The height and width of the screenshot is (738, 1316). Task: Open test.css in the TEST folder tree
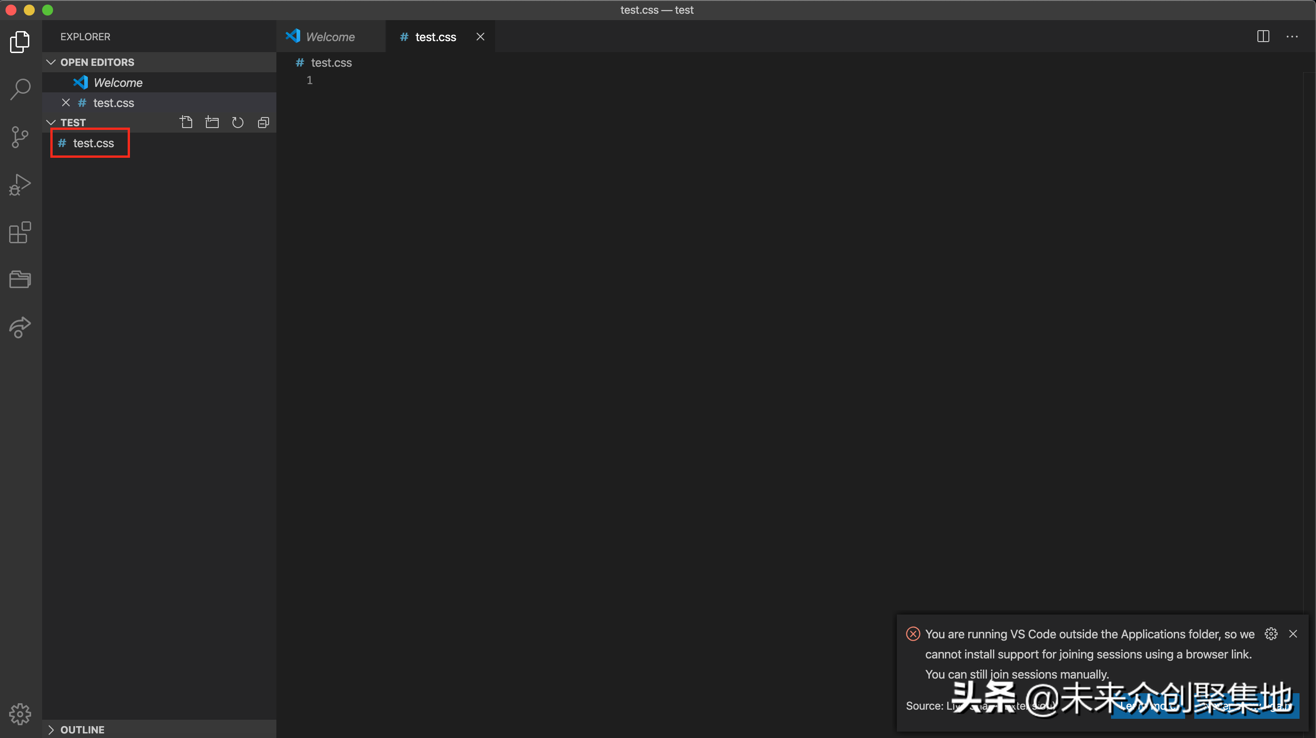point(93,144)
